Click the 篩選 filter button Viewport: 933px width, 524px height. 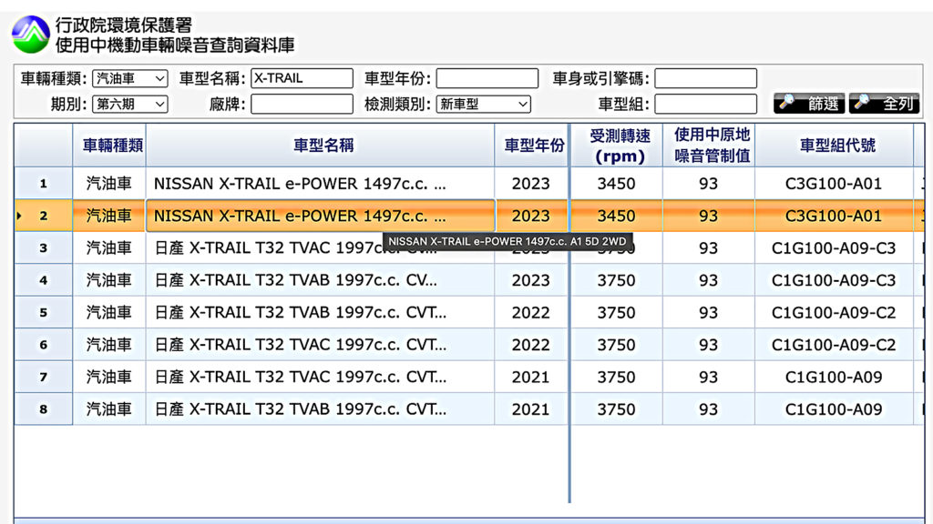pyautogui.click(x=809, y=104)
